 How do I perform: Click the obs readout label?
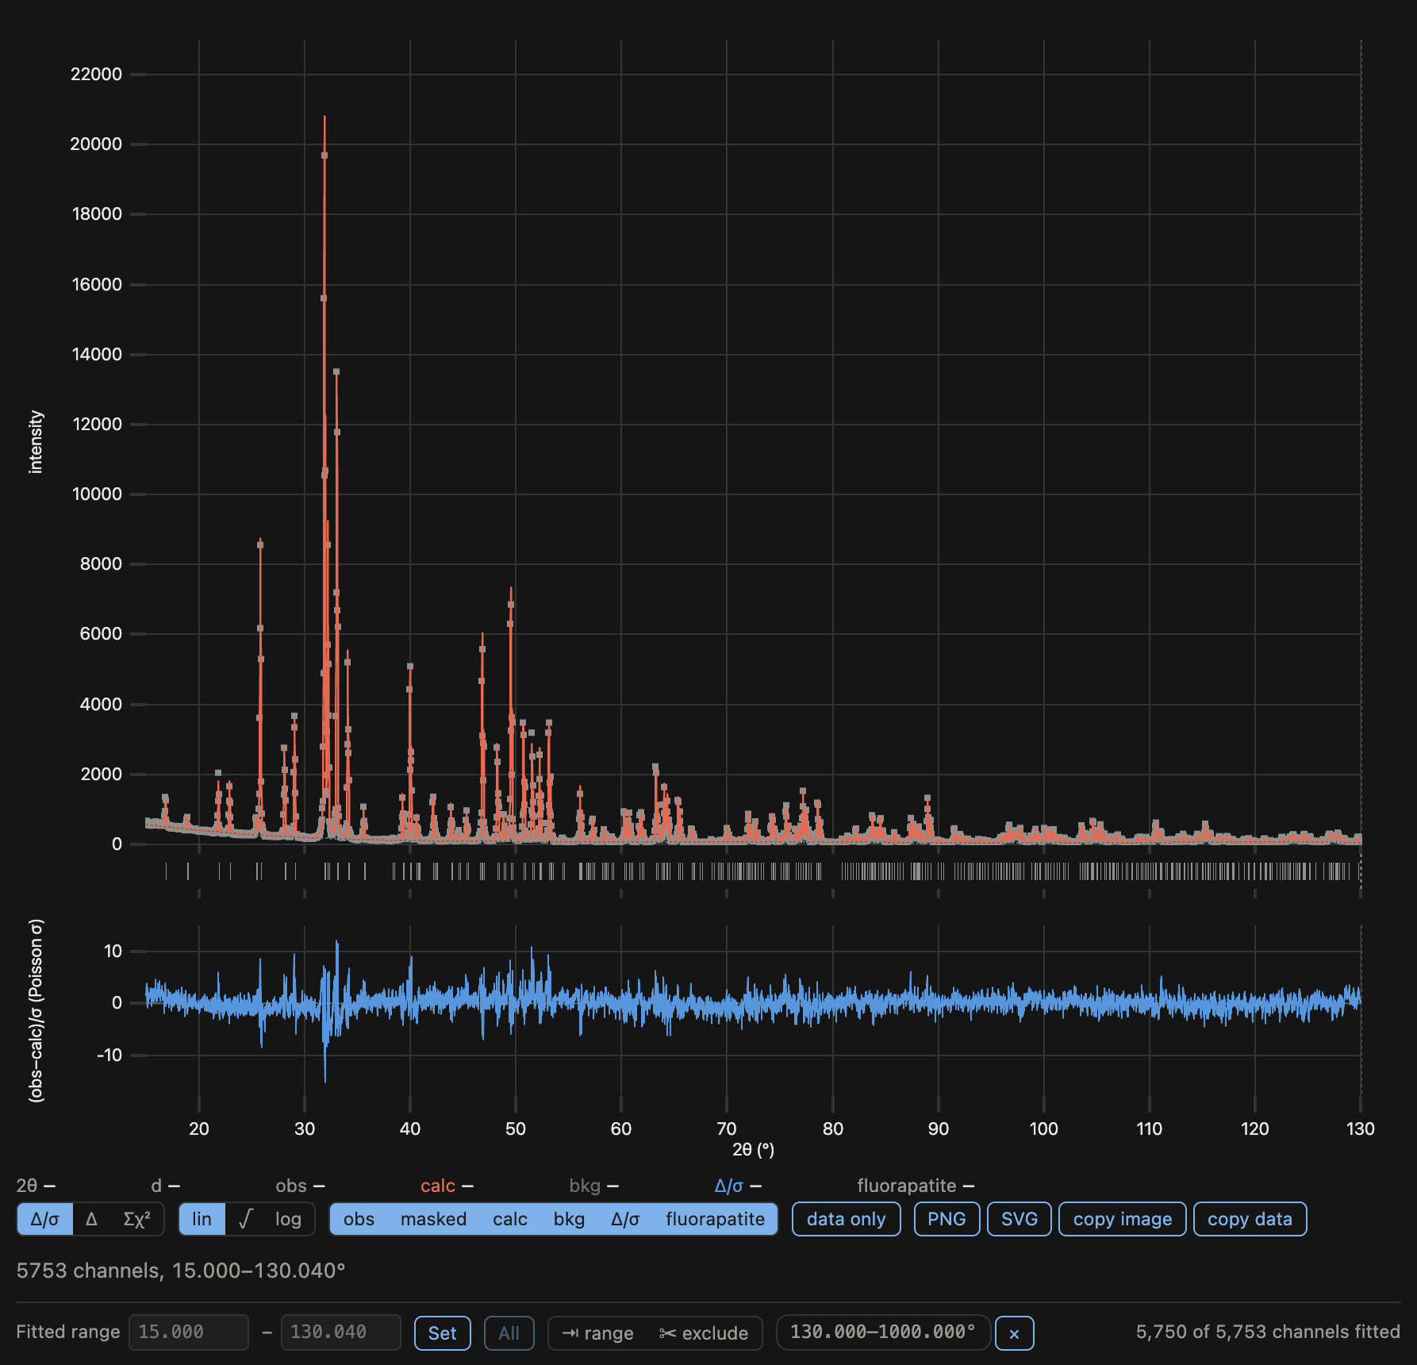click(291, 1186)
